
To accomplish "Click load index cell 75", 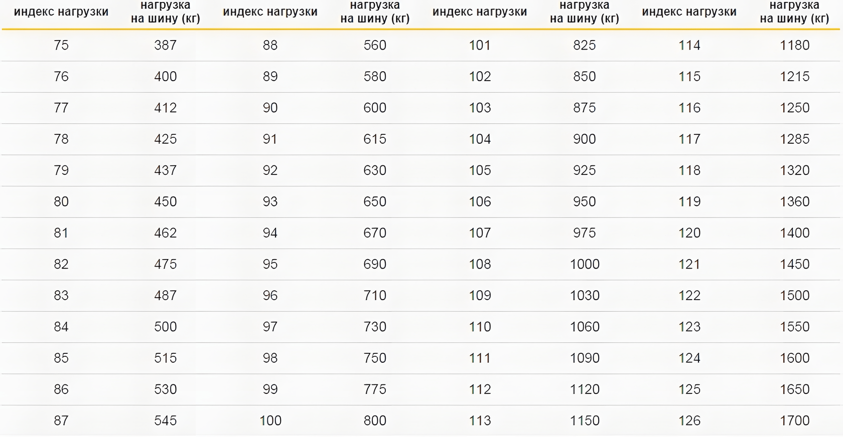I will tap(61, 45).
